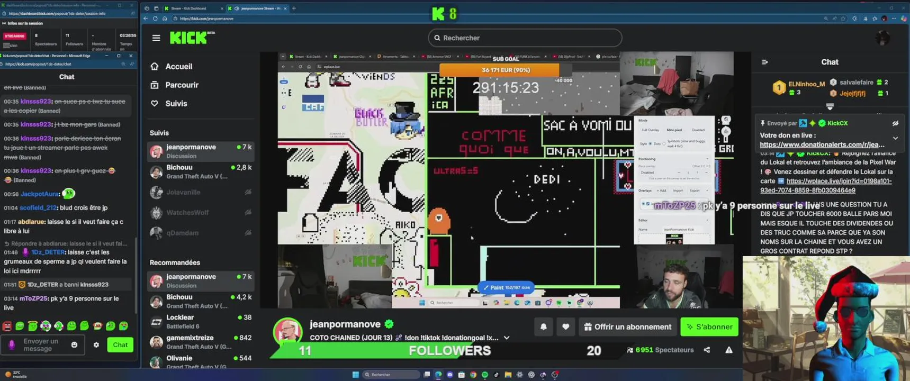
Task: Reload the kick.com page
Action: coord(155,19)
